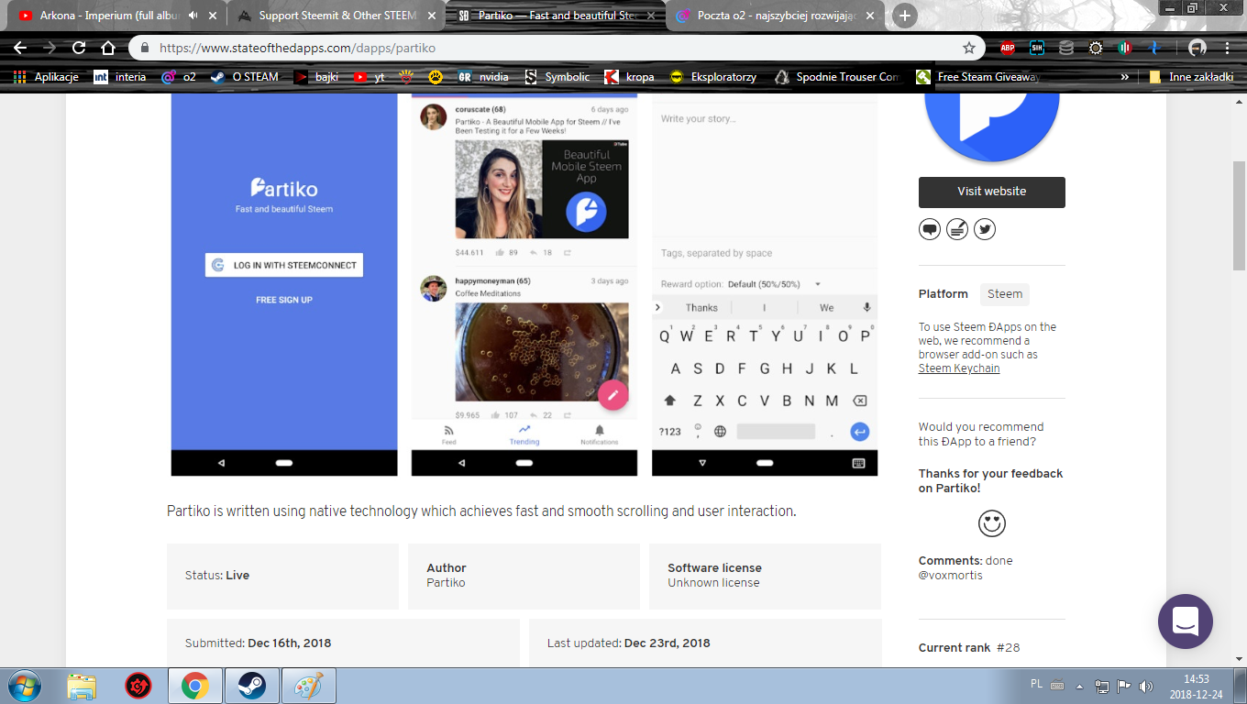Click the large Partiko logo image

tap(992, 128)
